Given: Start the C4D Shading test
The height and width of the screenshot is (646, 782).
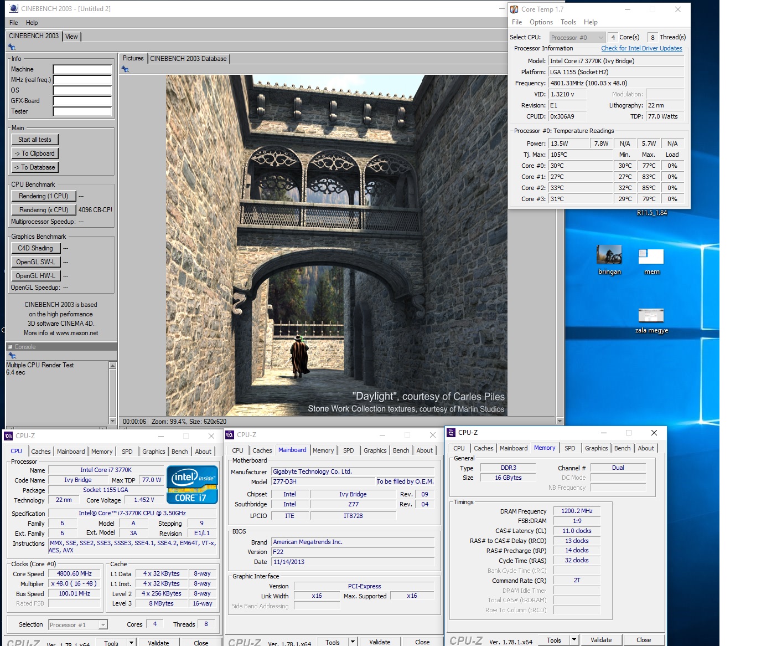Looking at the screenshot, I should point(35,248).
